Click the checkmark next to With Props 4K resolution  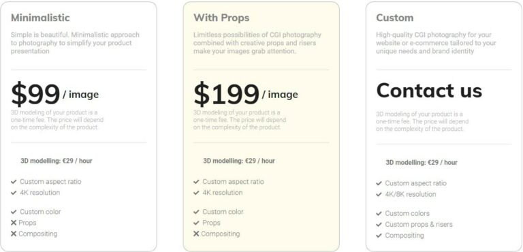coord(196,193)
